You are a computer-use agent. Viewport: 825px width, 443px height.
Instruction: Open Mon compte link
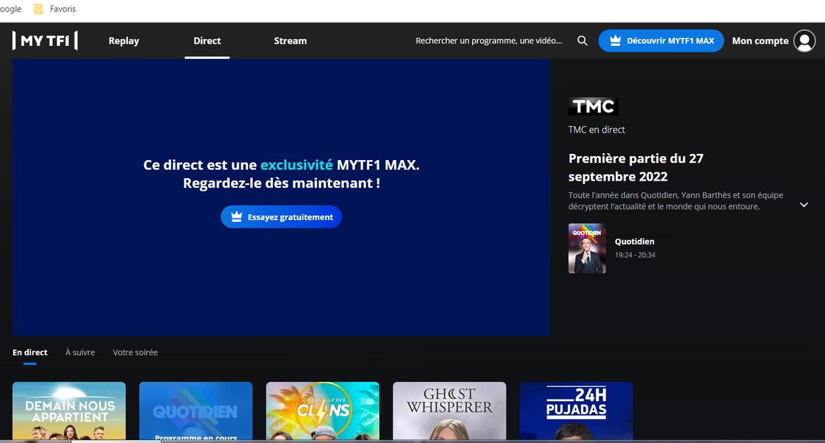760,41
